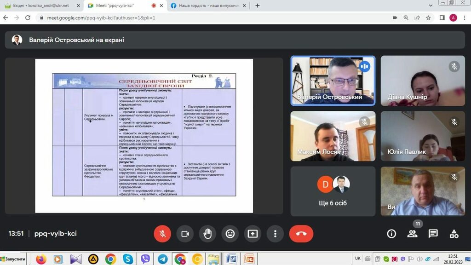471x265 pixels.
Task: Toggle the camera on or off
Action: (x=185, y=234)
